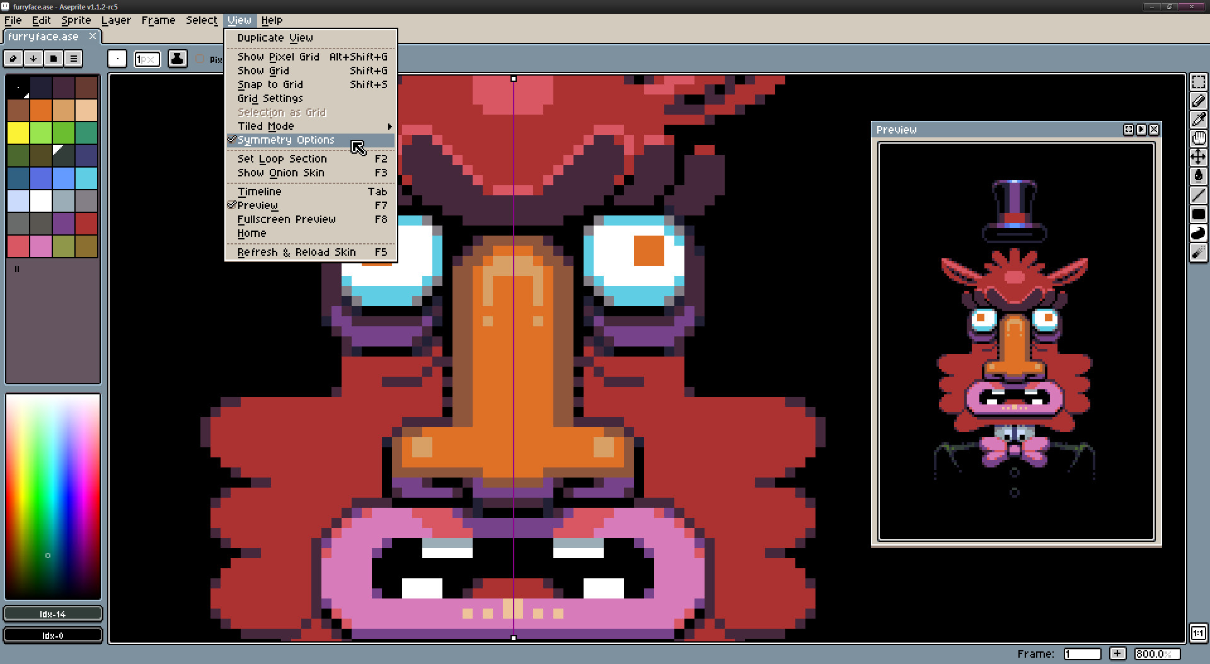Select the Rectangular Marquee tool
The image size is (1210, 664).
pos(1200,81)
